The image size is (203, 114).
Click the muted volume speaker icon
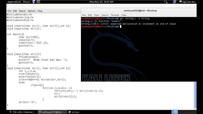(165, 2)
